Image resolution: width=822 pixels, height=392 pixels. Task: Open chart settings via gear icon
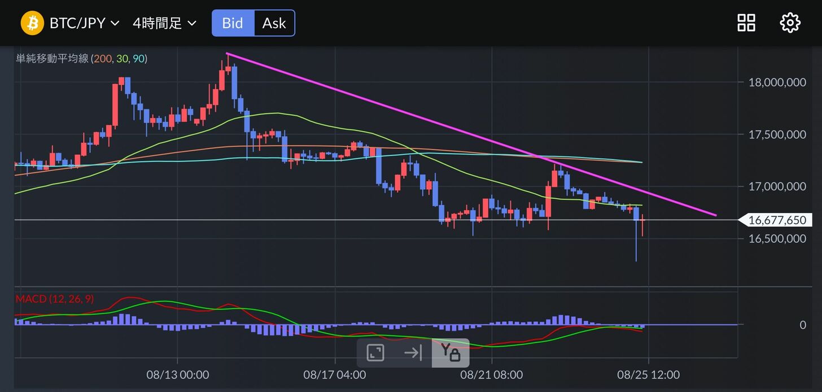(x=790, y=23)
